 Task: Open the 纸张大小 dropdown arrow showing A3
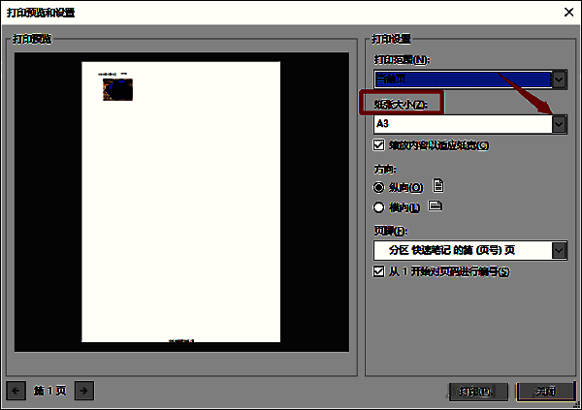pos(559,124)
